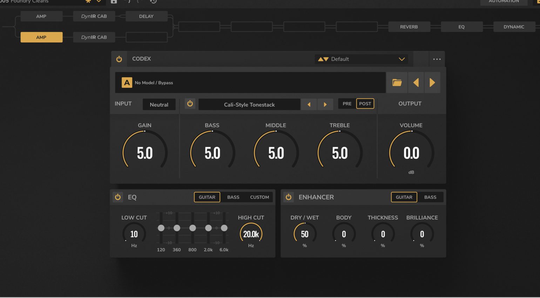Open the EQ block in the signal chain
This screenshot has width=540, height=298.
461,27
